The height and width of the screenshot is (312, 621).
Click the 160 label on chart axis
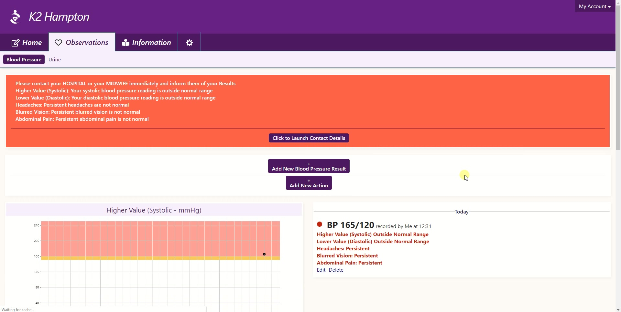[37, 256]
